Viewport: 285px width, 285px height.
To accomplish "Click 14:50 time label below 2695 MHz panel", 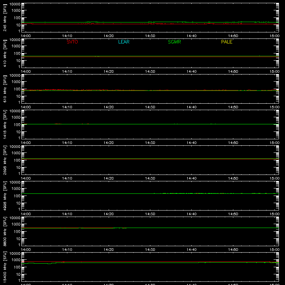I will point(233,178).
